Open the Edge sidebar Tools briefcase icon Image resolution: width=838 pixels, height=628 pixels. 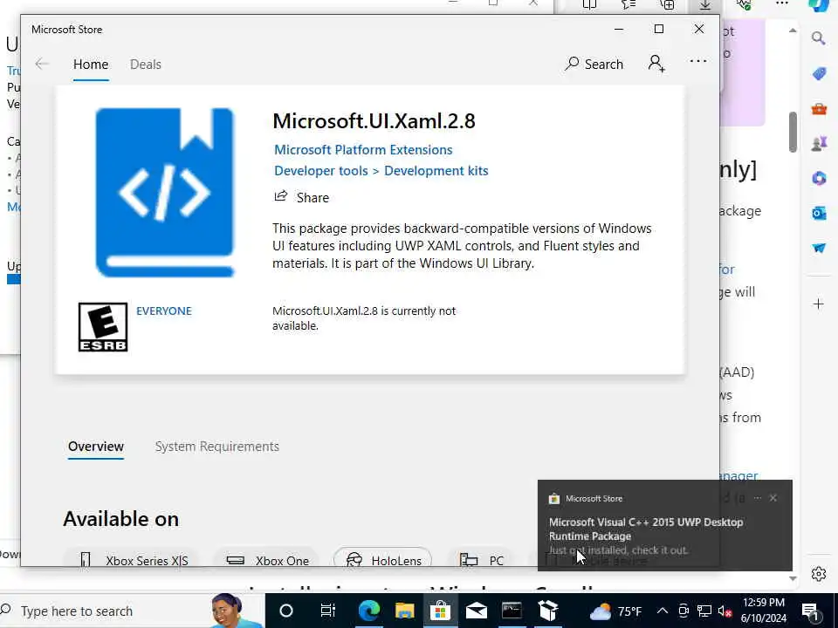[819, 109]
